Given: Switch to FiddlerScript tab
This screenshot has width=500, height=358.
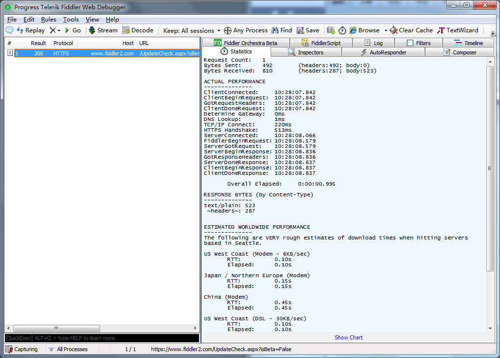Looking at the screenshot, I should pyautogui.click(x=321, y=43).
